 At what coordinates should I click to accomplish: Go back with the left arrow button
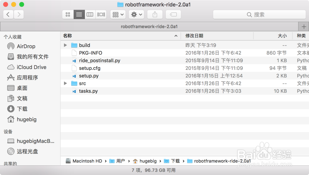point(8,15)
